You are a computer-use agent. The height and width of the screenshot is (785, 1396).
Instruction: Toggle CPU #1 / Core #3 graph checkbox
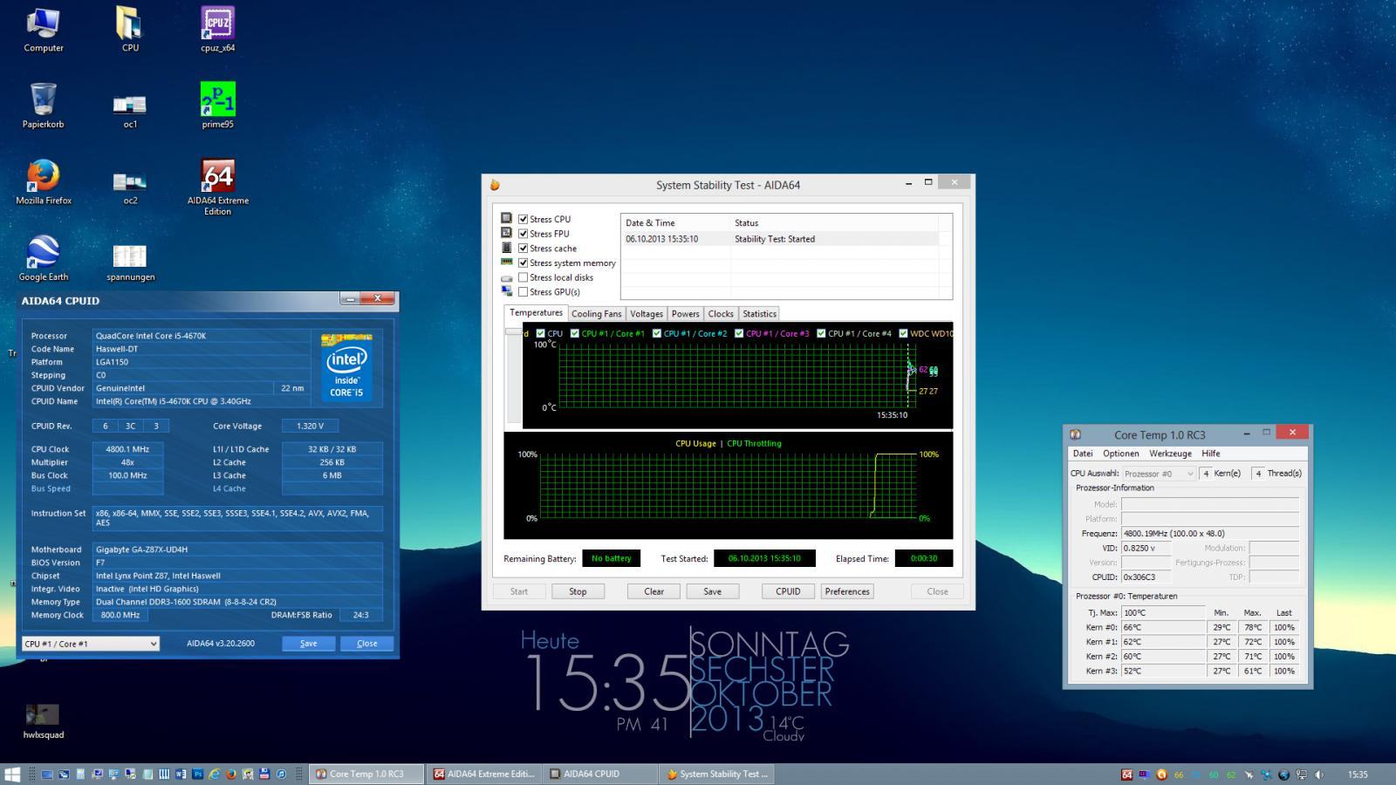[739, 333]
